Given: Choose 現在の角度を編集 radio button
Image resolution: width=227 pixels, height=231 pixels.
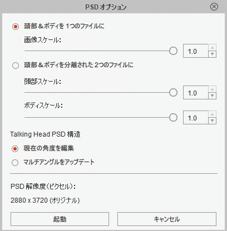Looking at the screenshot, I should click(15, 149).
